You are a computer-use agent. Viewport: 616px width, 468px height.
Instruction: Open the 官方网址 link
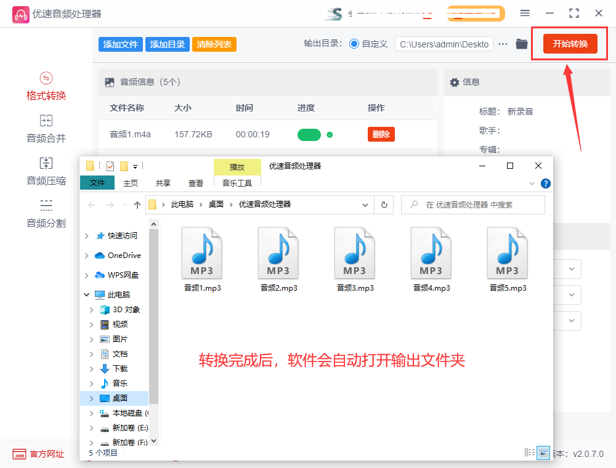47,454
